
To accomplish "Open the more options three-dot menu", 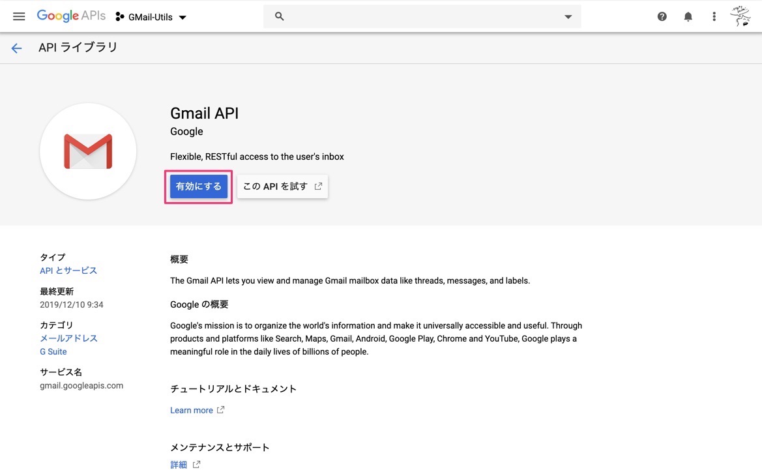I will point(714,16).
